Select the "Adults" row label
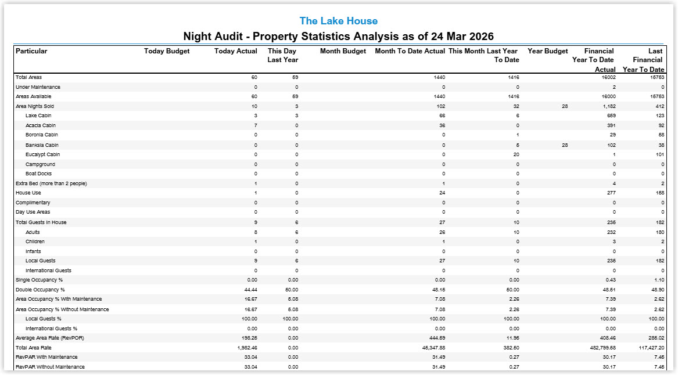The height and width of the screenshot is (375, 678). click(x=33, y=232)
